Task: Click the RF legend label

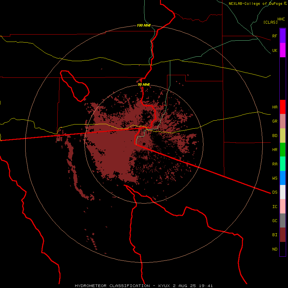Action: pyautogui.click(x=275, y=36)
